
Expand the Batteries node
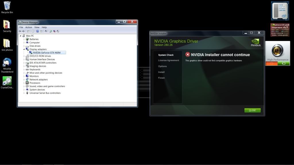point(24,39)
